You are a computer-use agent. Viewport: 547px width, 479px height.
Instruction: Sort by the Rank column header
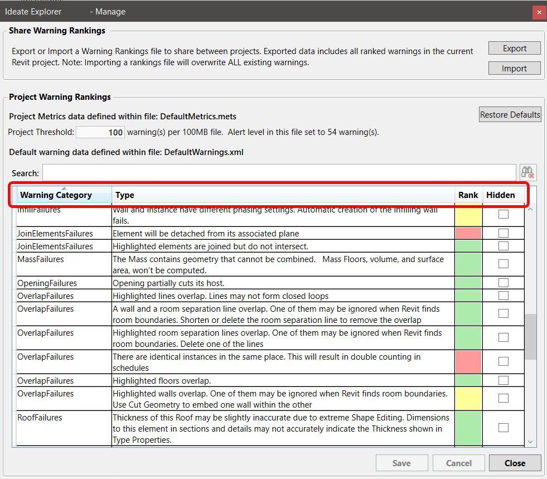(x=468, y=195)
